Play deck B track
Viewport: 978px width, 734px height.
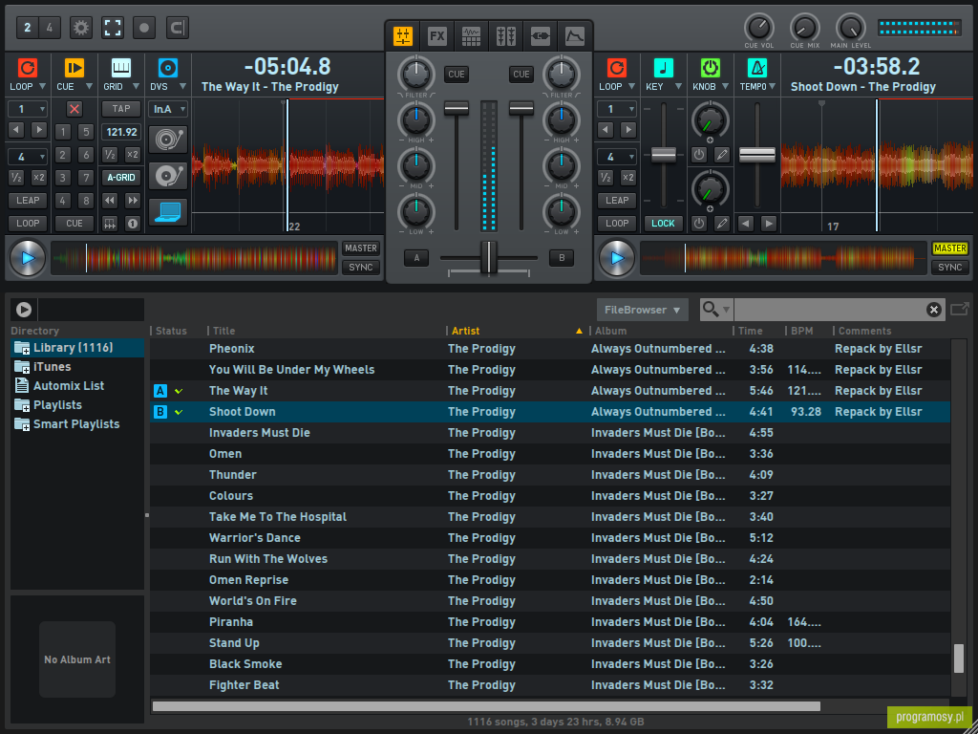(x=618, y=258)
